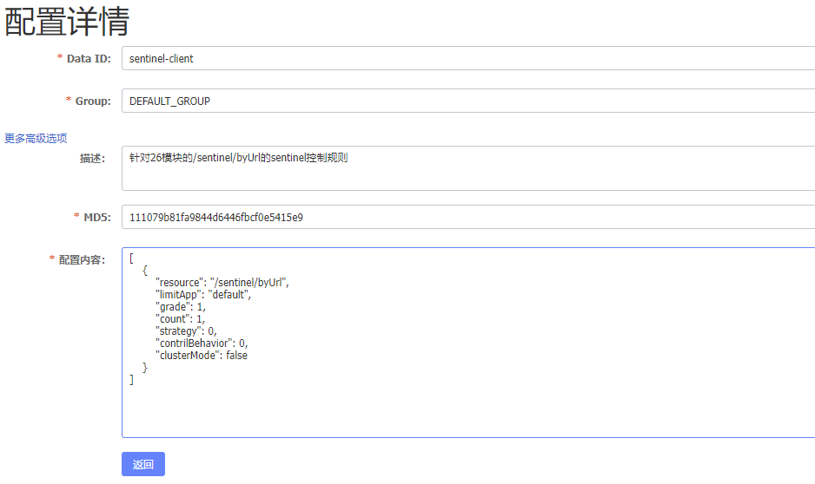Click the 描述 description text area

point(467,168)
